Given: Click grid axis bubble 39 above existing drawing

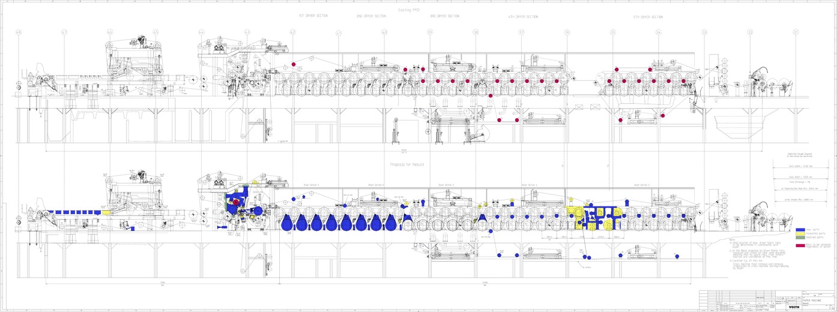Looking at the screenshot, I should coord(430,32).
